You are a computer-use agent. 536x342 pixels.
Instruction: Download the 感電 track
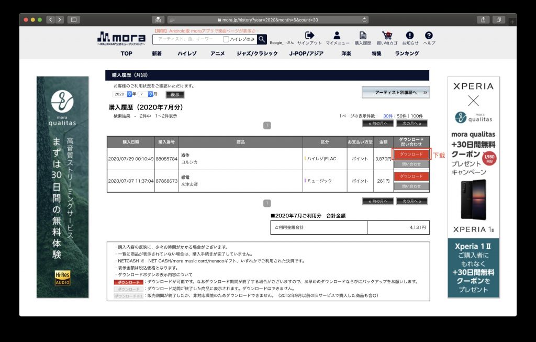[x=411, y=176]
